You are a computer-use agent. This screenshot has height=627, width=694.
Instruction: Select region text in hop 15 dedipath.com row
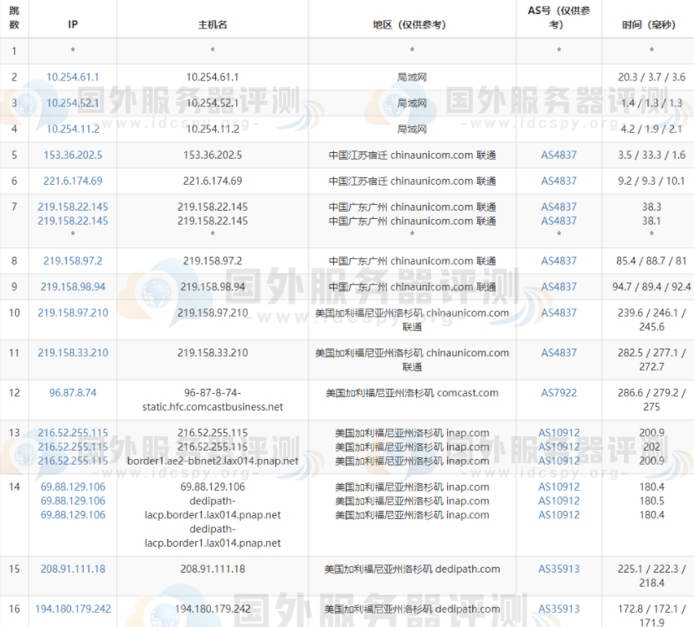(412, 569)
